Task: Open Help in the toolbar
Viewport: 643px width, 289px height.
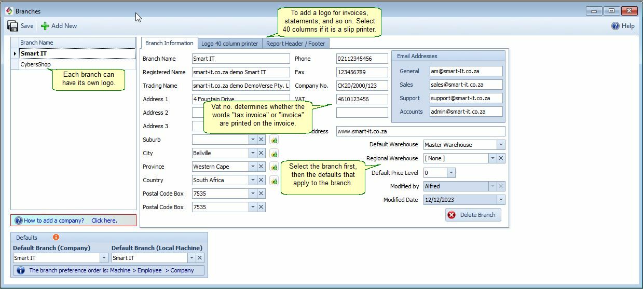Action: (x=623, y=26)
